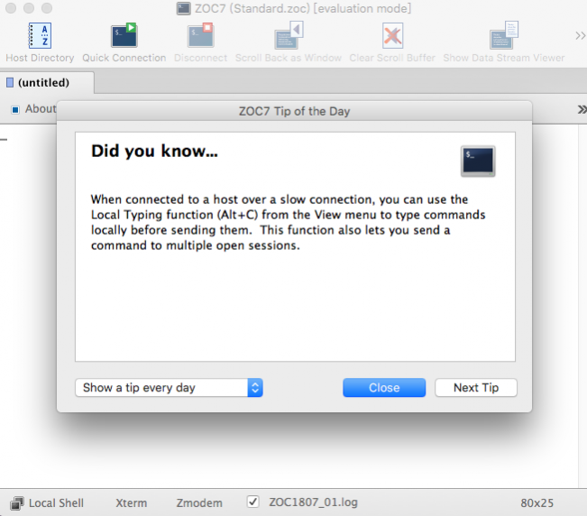
Task: Click the Local Shell status bar icon
Action: pos(16,502)
